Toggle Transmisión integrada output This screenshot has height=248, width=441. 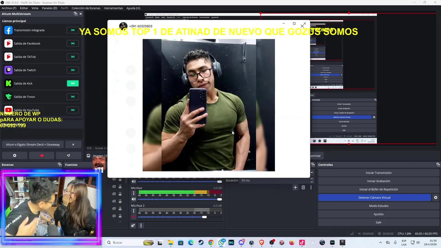pos(73,30)
